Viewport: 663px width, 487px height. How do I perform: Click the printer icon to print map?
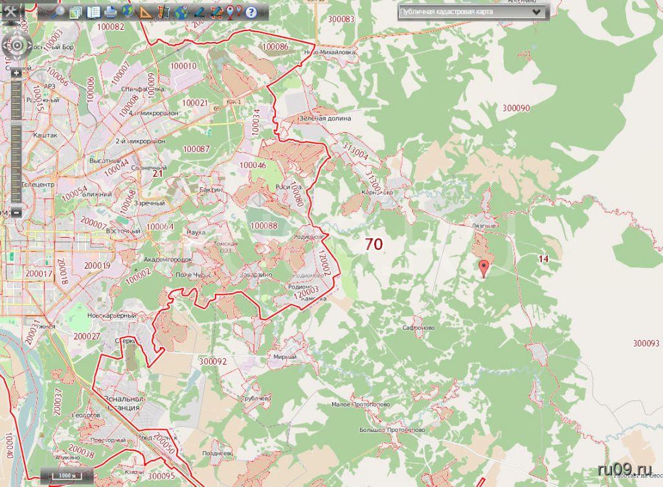[111, 12]
